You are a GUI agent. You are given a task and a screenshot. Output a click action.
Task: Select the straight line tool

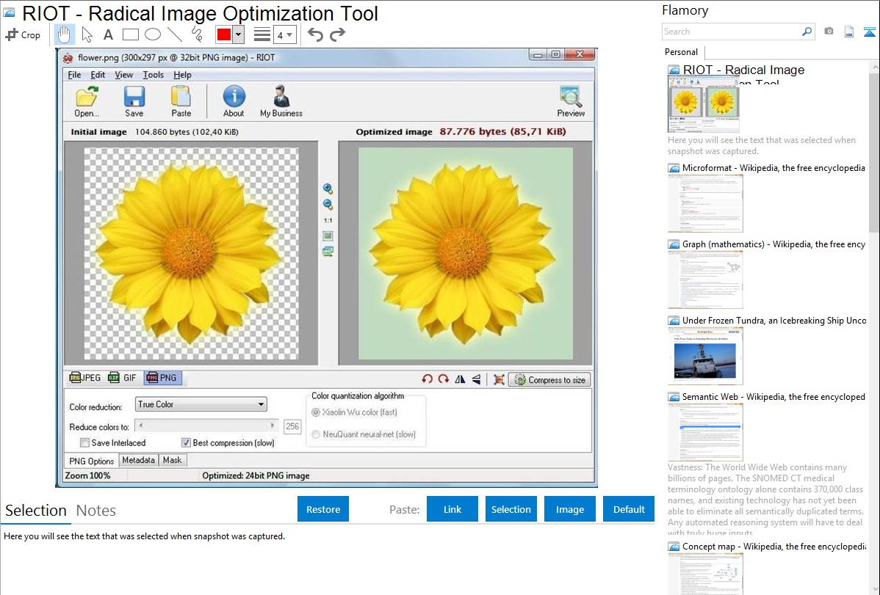[175, 34]
